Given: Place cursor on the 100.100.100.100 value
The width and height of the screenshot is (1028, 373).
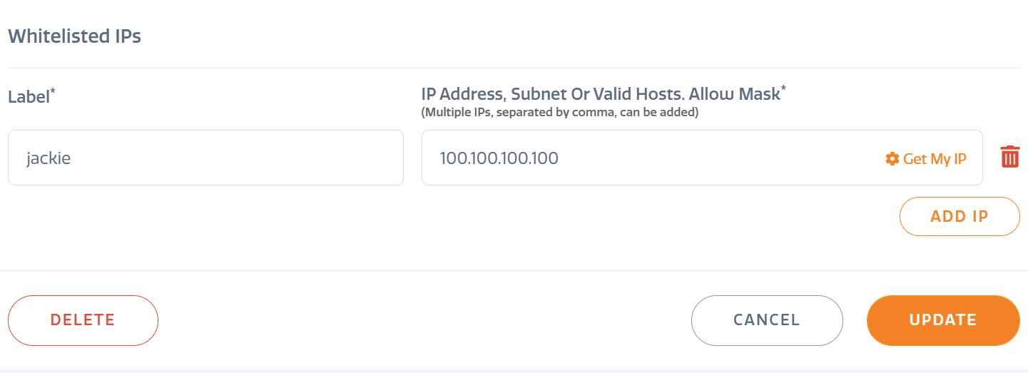Looking at the screenshot, I should click(x=499, y=158).
